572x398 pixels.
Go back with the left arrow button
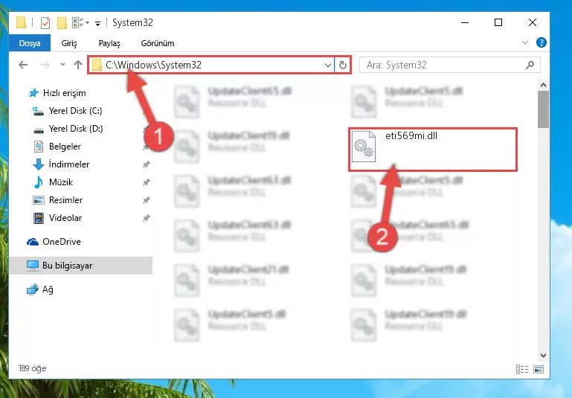coord(23,65)
